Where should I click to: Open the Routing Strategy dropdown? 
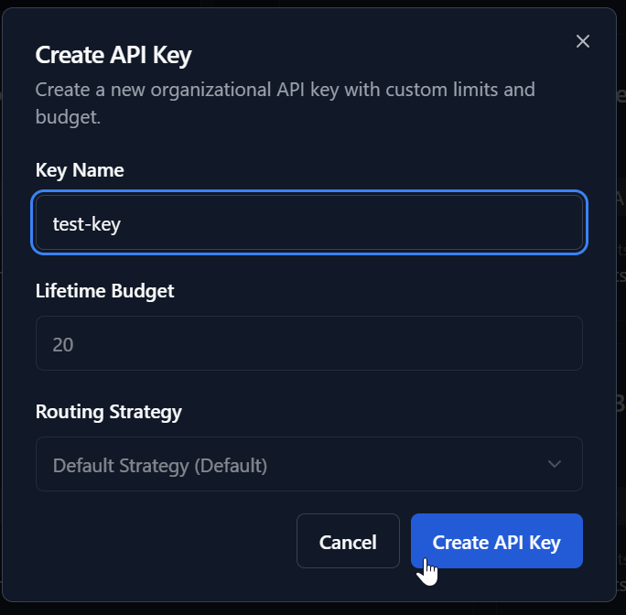click(x=308, y=464)
